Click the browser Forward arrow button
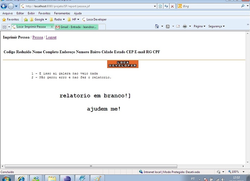 coord(11,6)
